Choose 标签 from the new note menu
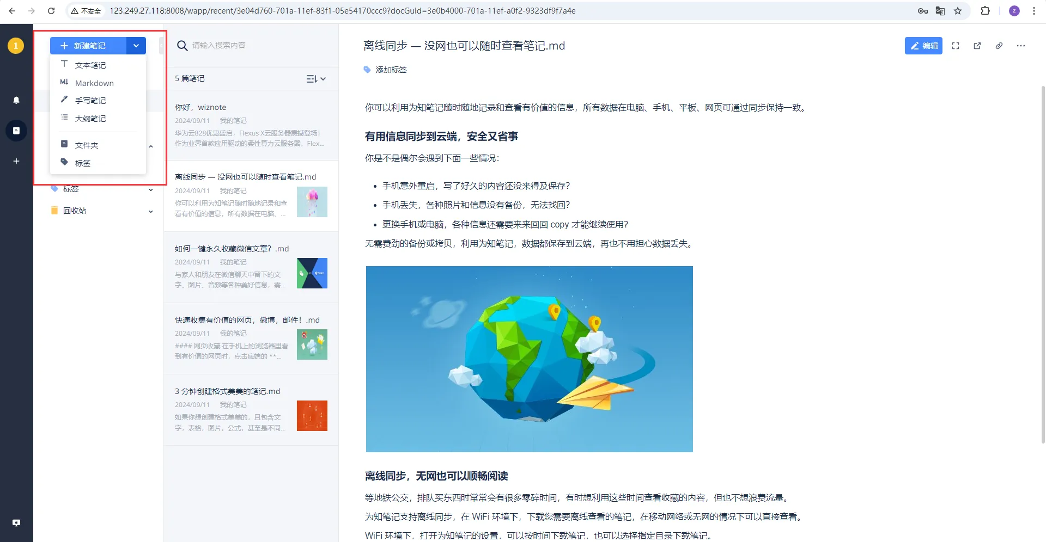Image resolution: width=1046 pixels, height=542 pixels. [x=98, y=163]
